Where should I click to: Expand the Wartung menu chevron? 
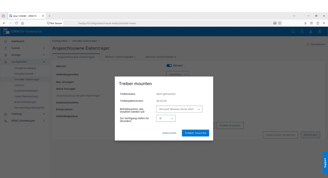coord(44,114)
